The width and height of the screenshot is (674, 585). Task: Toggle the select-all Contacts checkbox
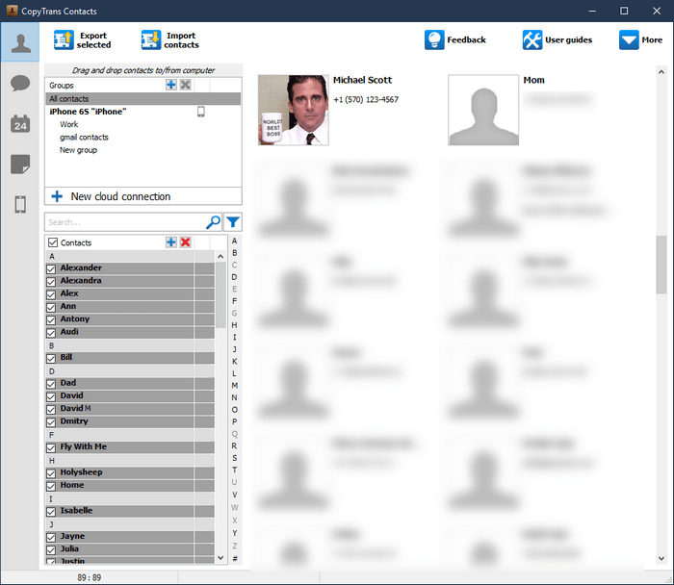tap(53, 242)
